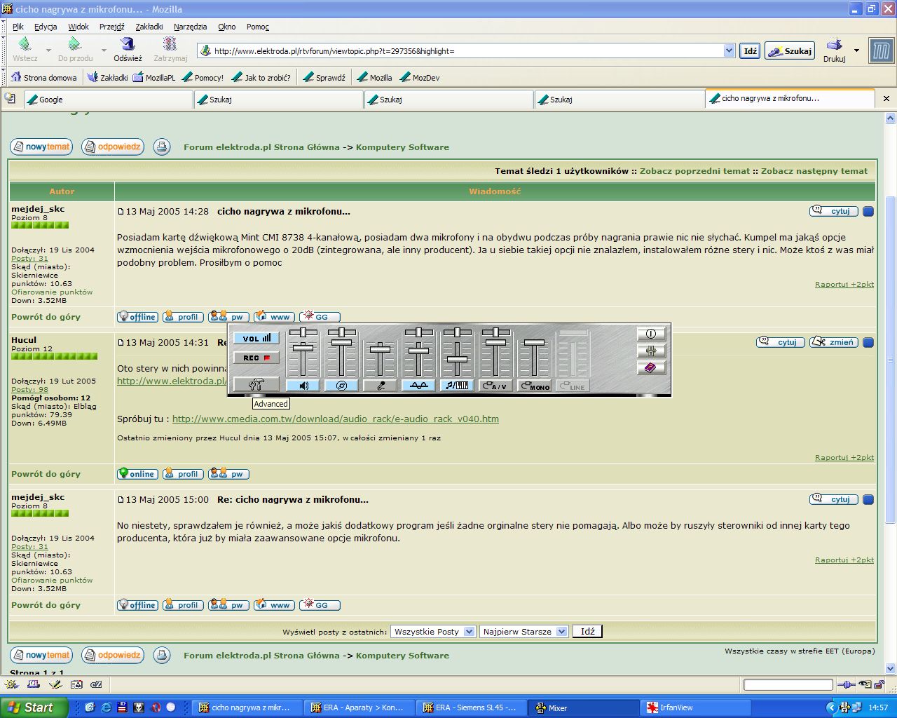Image resolution: width=897 pixels, height=718 pixels.
Task: Open the Zakładki menu
Action: click(x=149, y=27)
